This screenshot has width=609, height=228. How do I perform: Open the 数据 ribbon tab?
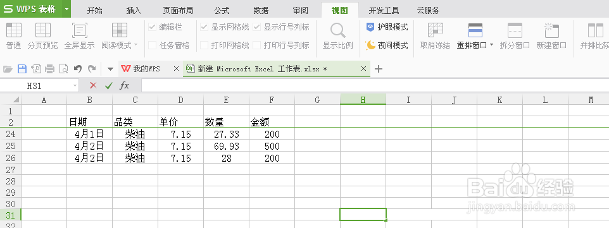click(x=261, y=11)
